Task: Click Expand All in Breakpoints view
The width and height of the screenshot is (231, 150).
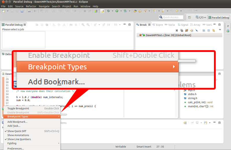Action: coord(204,30)
